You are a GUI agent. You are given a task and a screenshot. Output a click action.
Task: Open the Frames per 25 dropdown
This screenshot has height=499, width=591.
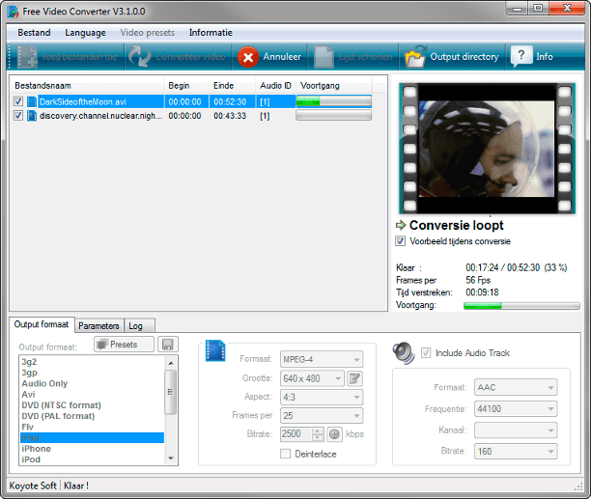pos(322,415)
